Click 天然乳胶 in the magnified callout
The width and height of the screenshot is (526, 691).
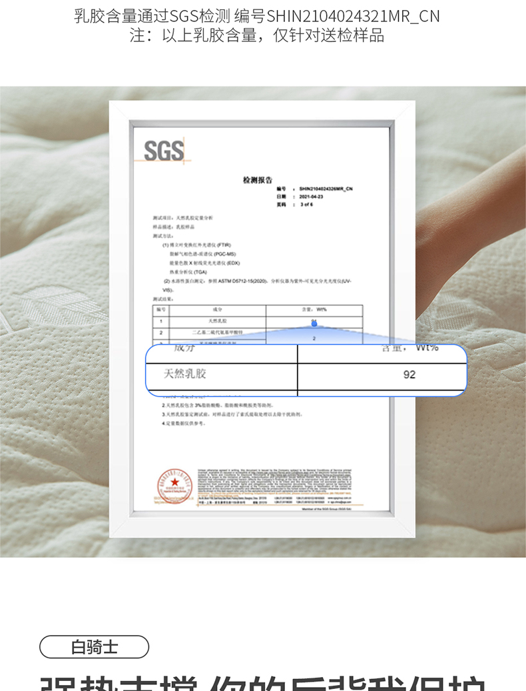pyautogui.click(x=185, y=374)
